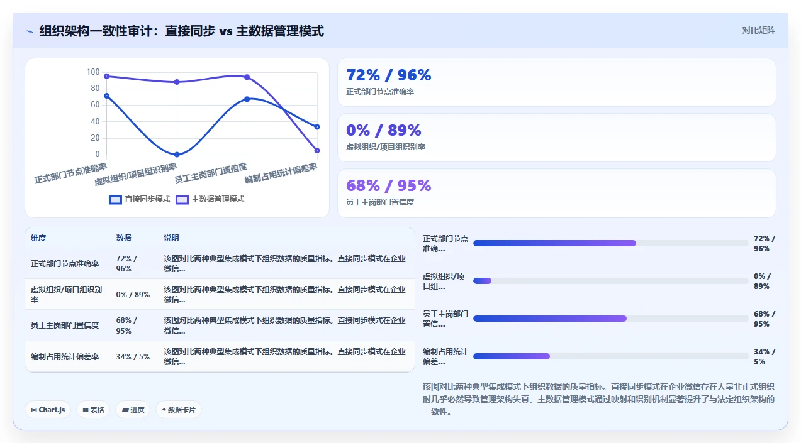Click the 34% / 5% progress value label
This screenshot has width=801, height=443.
point(765,357)
